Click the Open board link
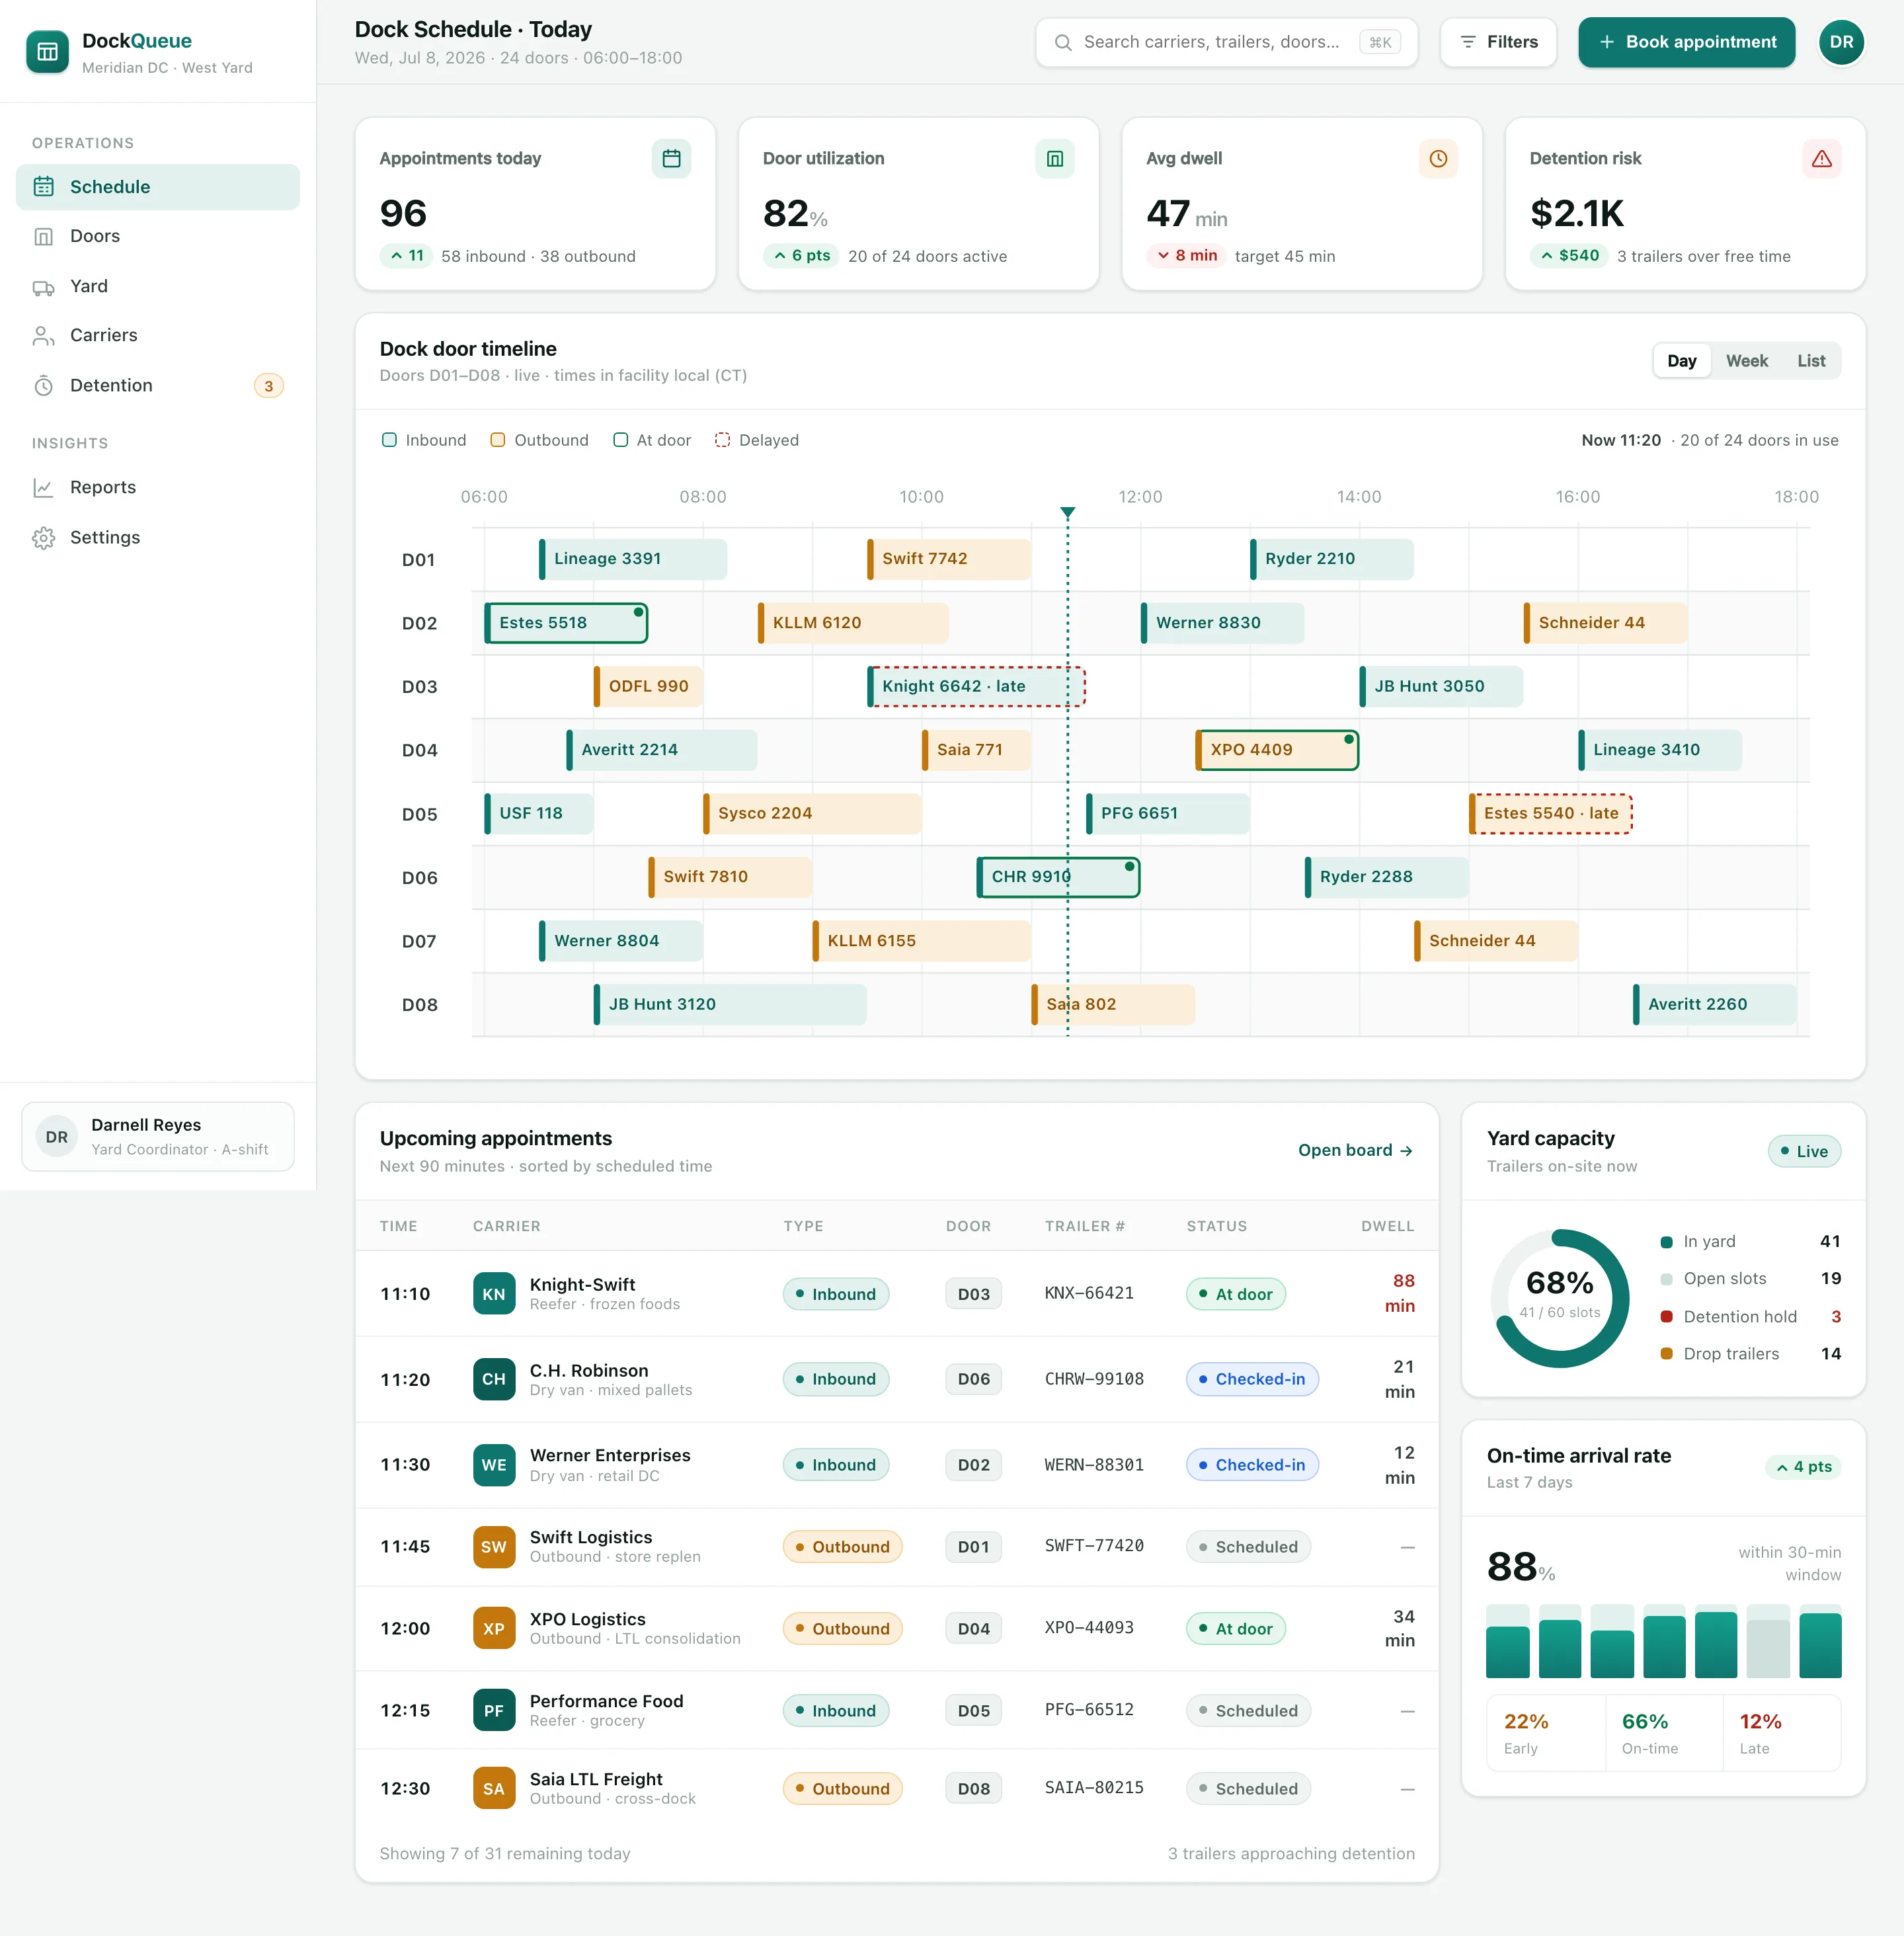The image size is (1904, 1936). pyautogui.click(x=1355, y=1150)
